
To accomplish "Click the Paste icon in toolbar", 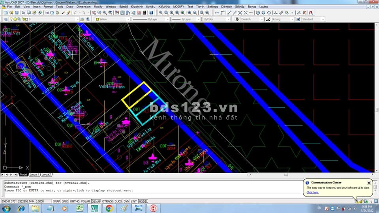I will pyautogui.click(x=57, y=13).
